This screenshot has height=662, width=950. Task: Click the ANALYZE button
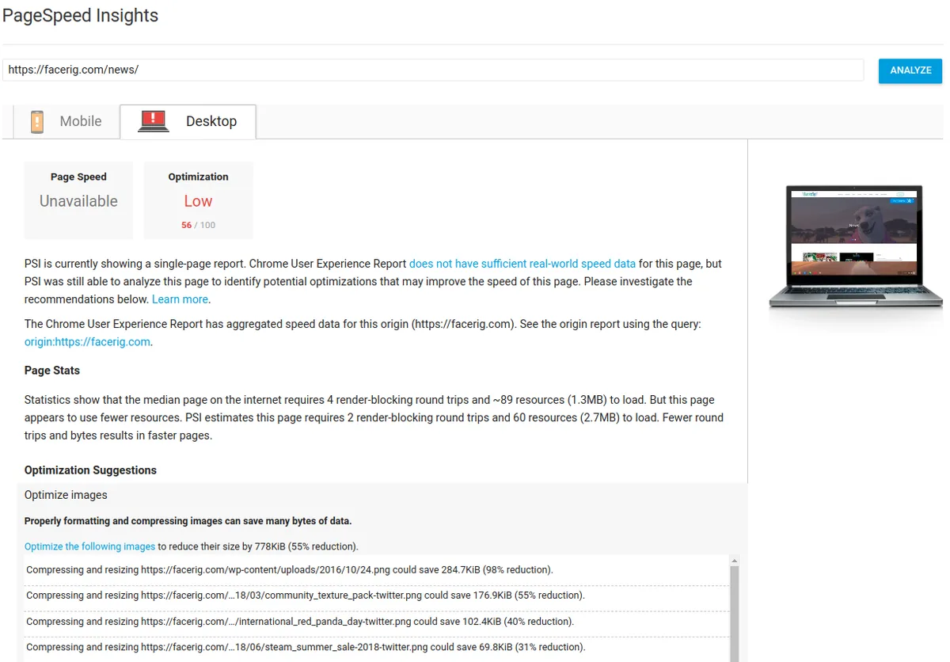point(910,70)
